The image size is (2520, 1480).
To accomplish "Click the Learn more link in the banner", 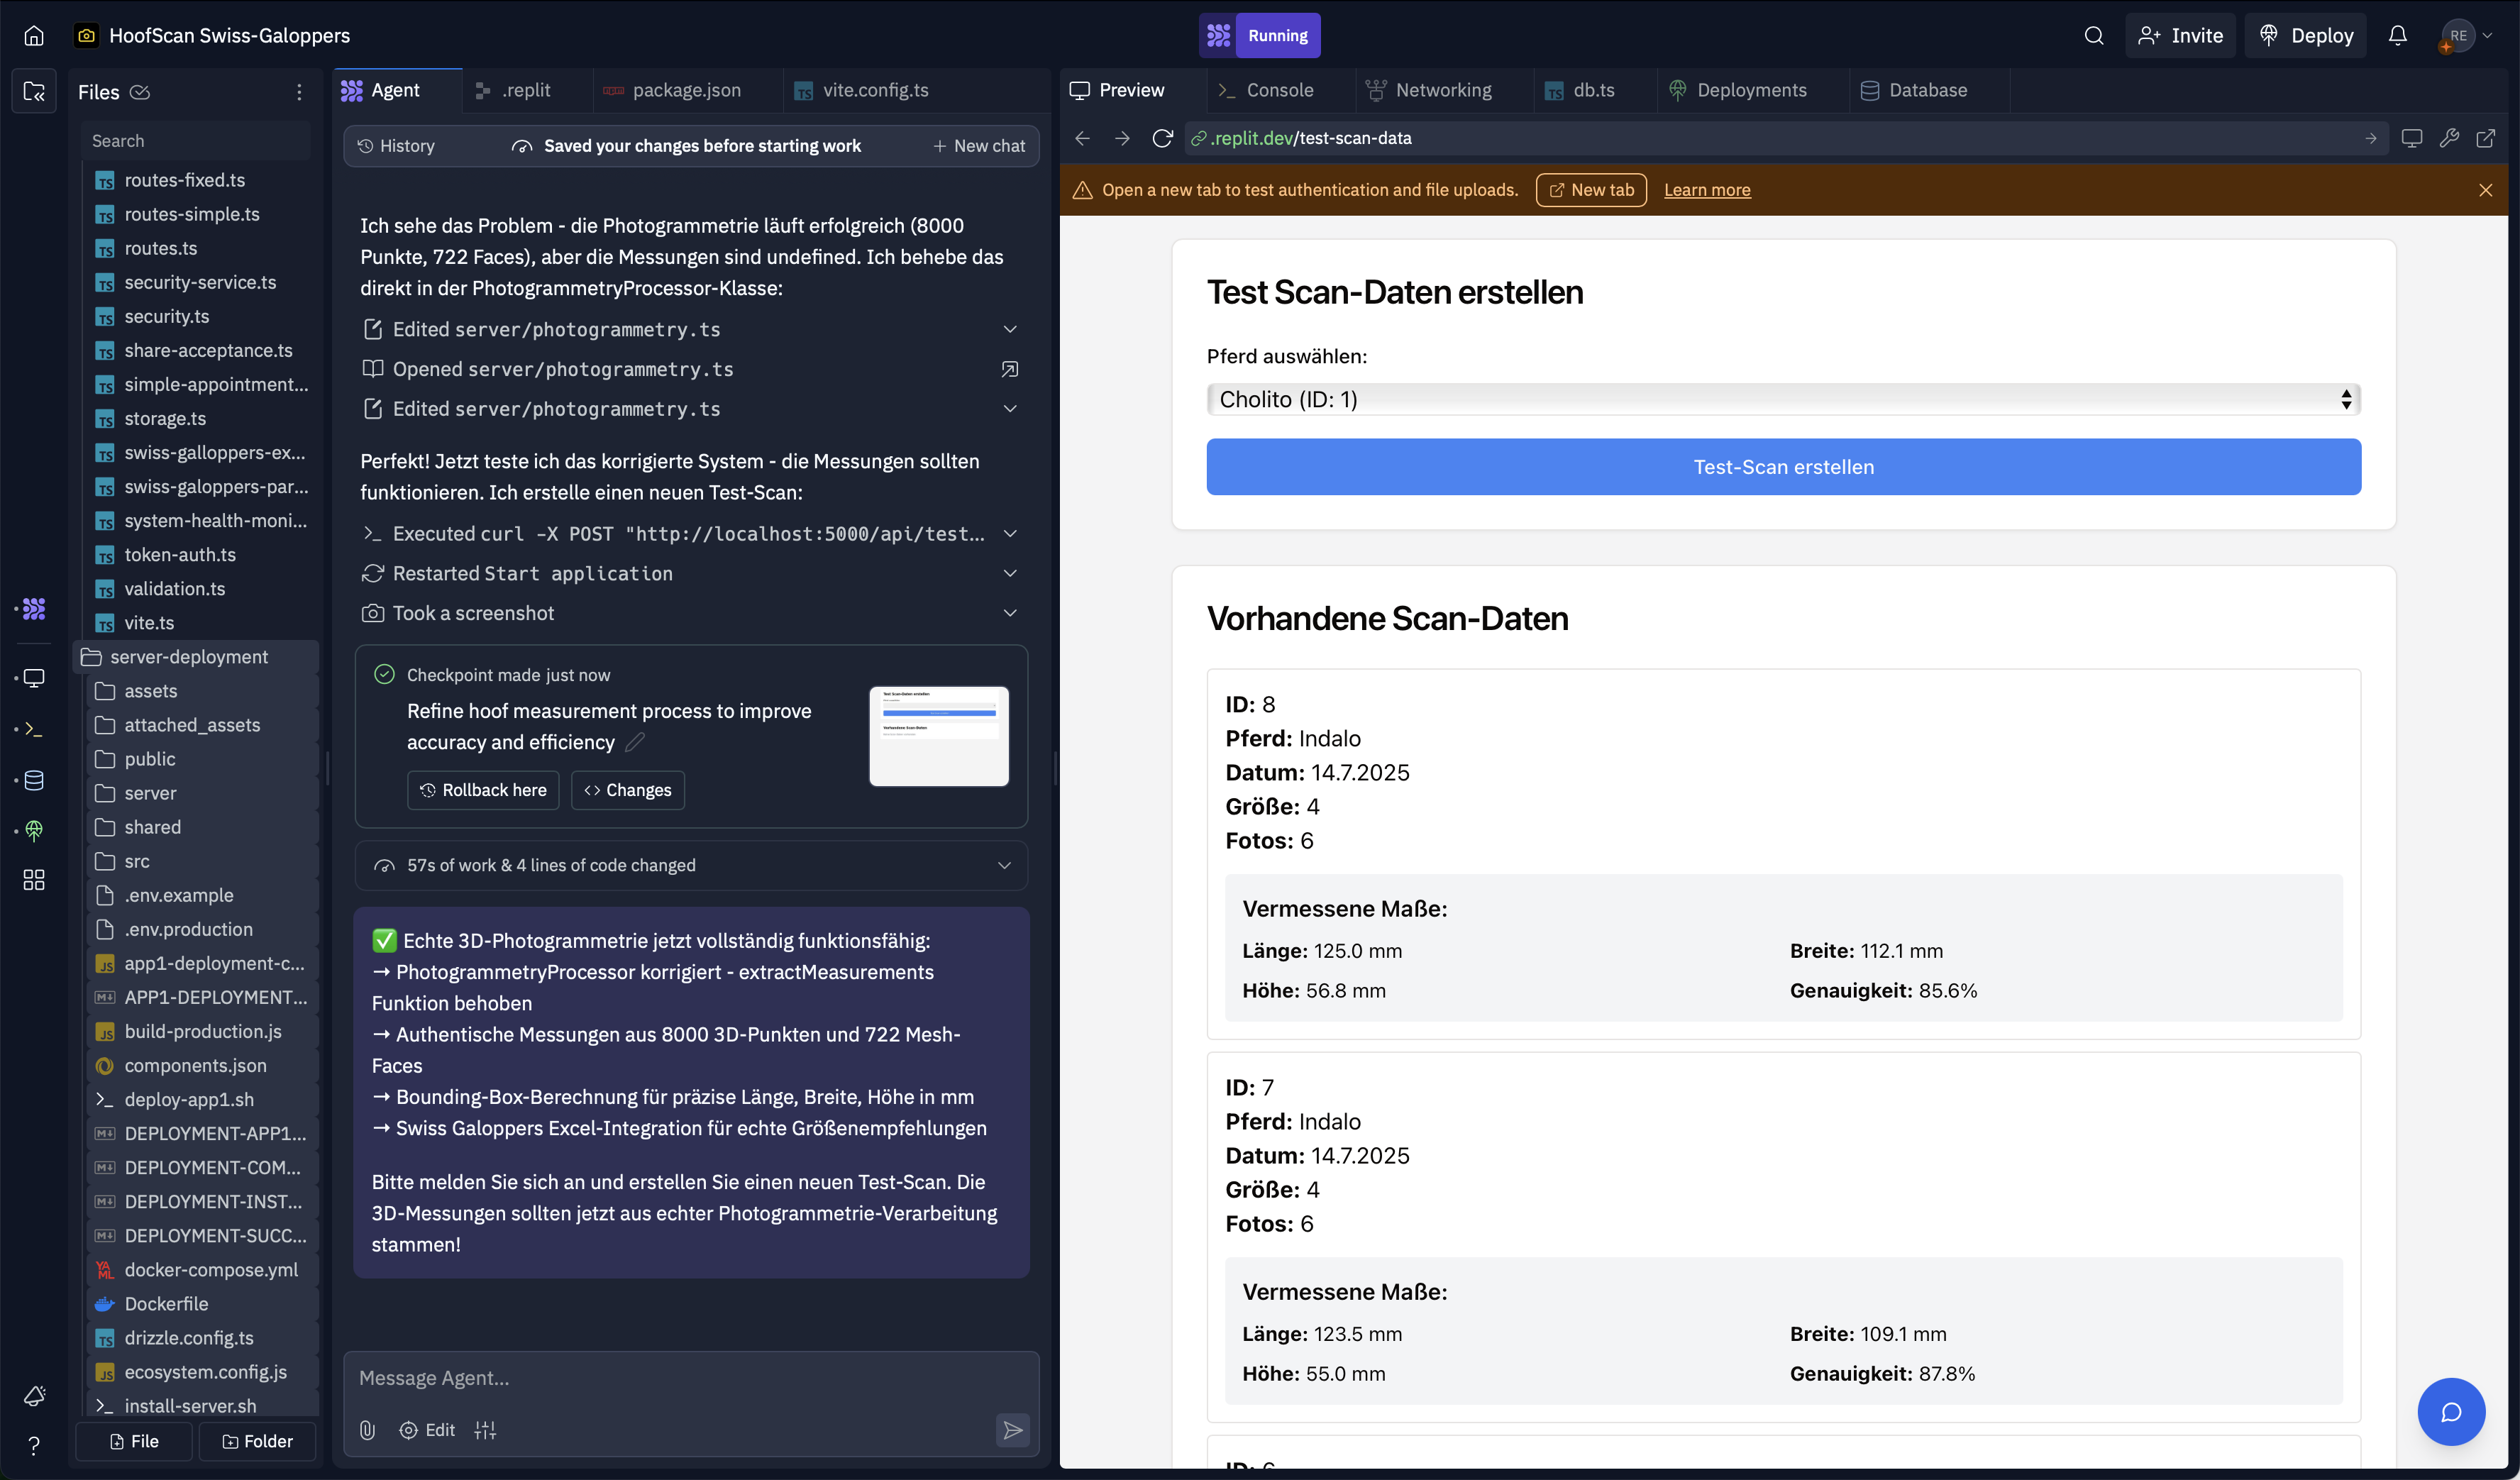I will pyautogui.click(x=1706, y=190).
